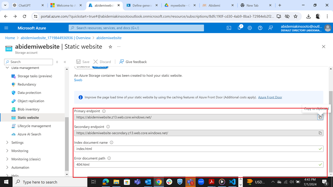Image resolution: width=333 pixels, height=187 pixels.
Task: Open $web container link
Action: pos(78,80)
